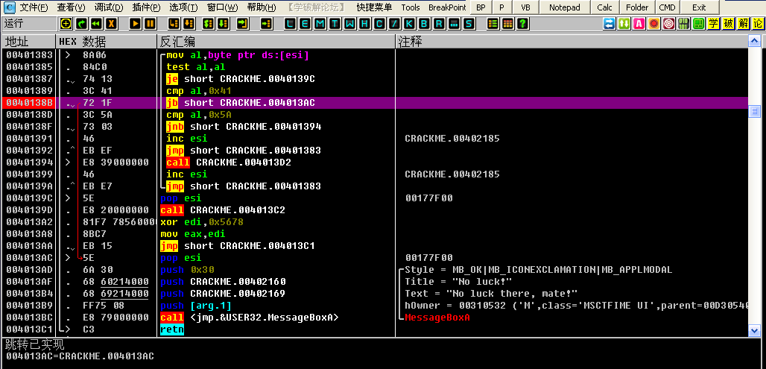Click the red target bullseye icon
Image resolution: width=766 pixels, height=369 pixels.
(x=669, y=23)
